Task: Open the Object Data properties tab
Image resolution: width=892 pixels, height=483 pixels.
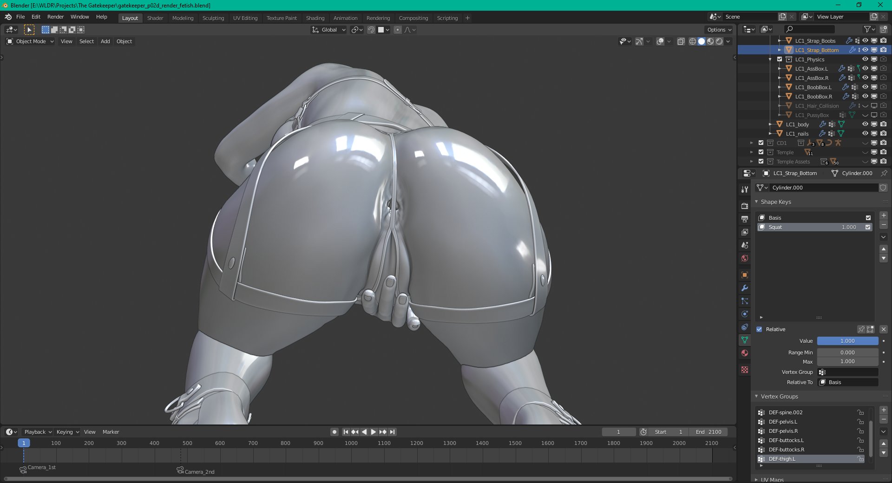Action: (745, 340)
